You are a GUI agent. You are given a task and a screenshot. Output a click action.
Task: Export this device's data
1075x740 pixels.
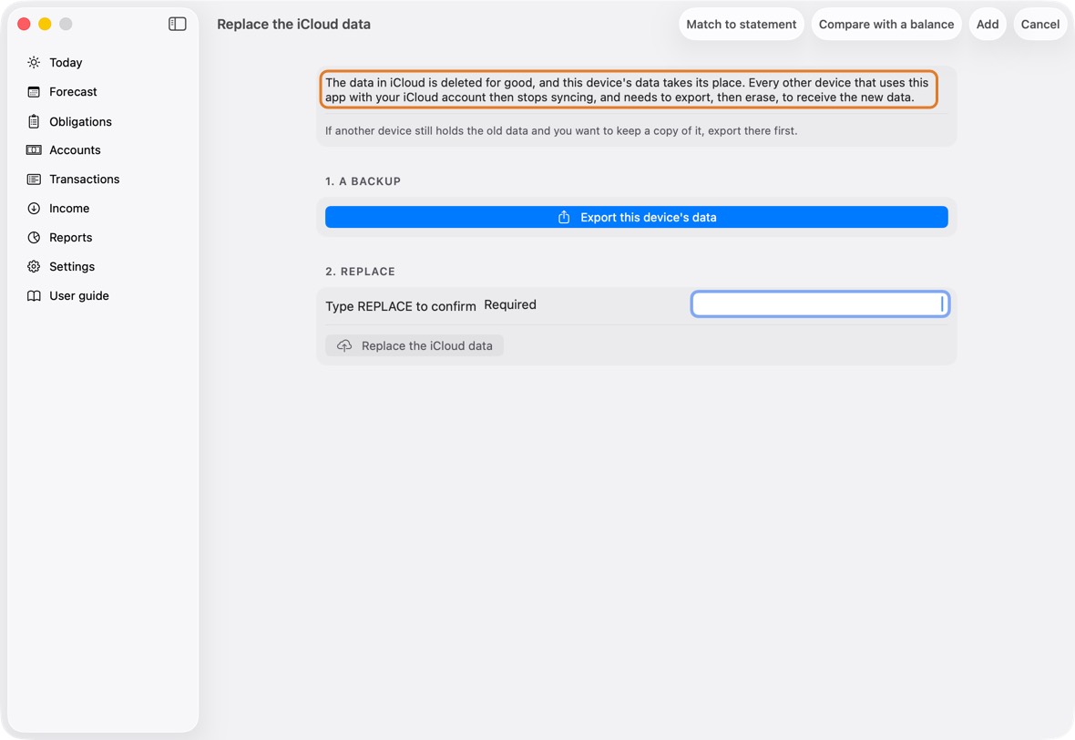(636, 218)
